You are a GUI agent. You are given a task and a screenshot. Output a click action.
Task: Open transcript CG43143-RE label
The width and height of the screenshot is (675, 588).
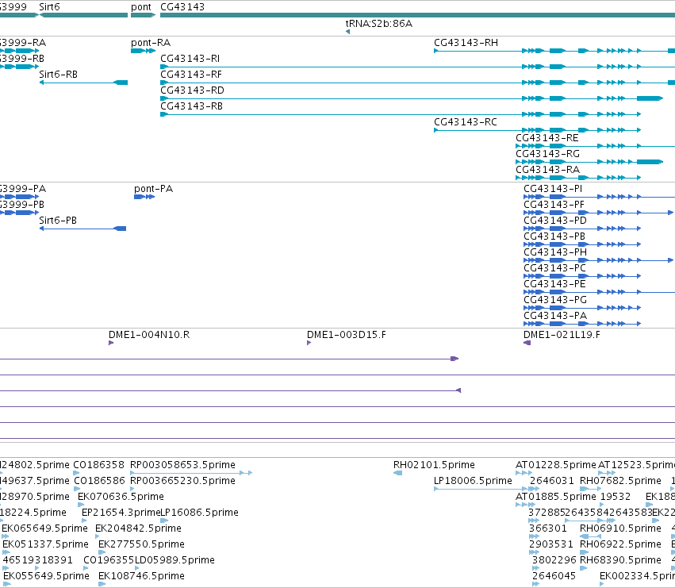tap(547, 138)
